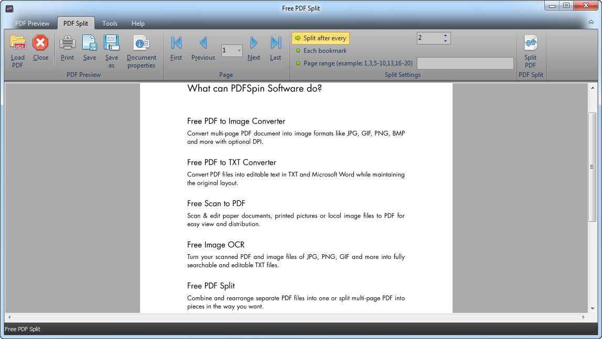The width and height of the screenshot is (602, 339).
Task: Click the Load PDF folder icon
Action: (x=18, y=43)
